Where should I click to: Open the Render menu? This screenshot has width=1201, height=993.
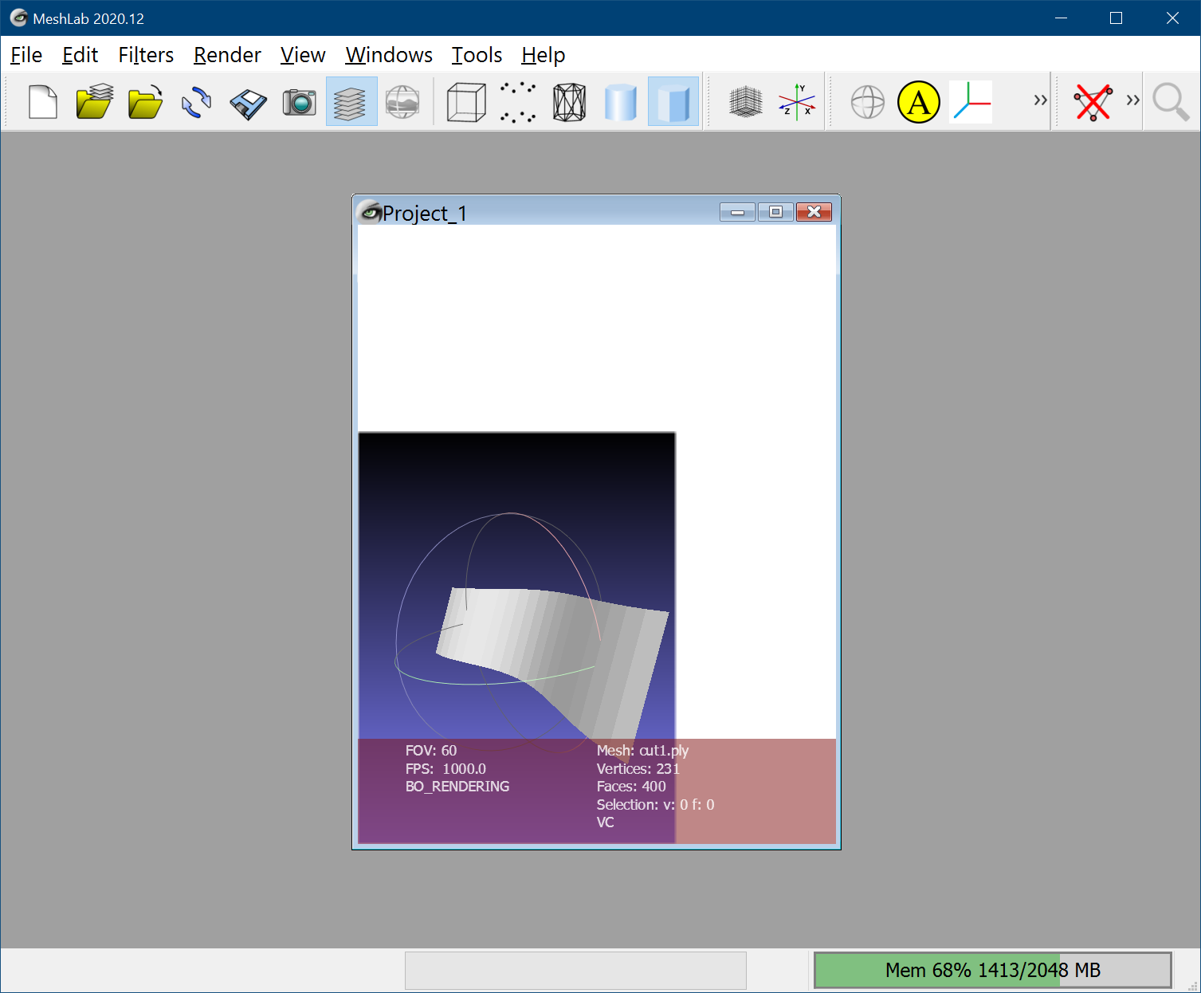point(227,55)
